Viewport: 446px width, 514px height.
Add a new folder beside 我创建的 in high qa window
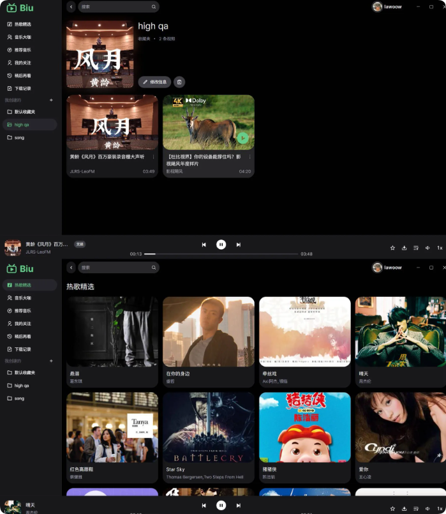(x=51, y=100)
